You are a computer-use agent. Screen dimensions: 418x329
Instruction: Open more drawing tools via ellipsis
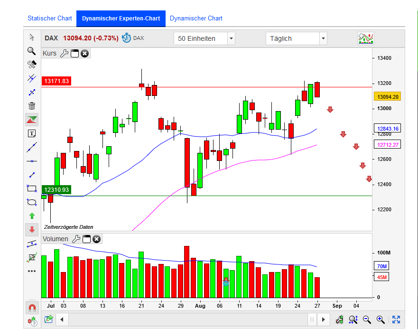click(32, 271)
